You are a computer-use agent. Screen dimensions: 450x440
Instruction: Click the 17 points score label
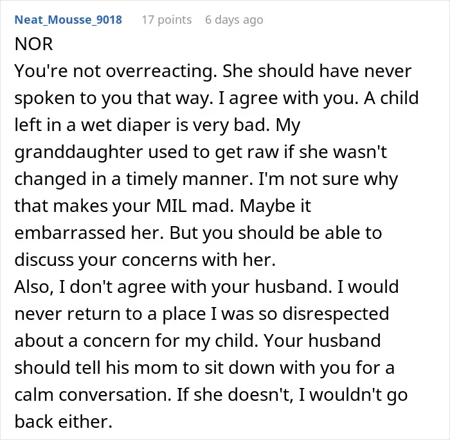(x=166, y=20)
